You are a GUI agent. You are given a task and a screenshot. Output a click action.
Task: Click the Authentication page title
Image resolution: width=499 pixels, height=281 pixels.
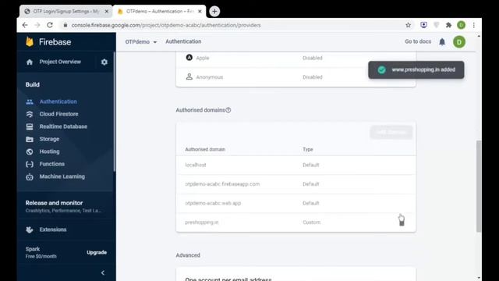coord(183,41)
